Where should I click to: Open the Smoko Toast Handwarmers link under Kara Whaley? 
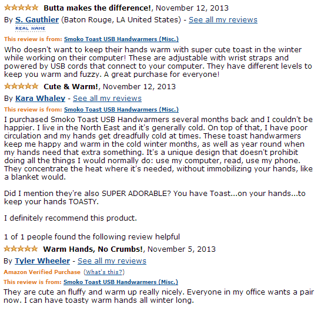coord(121,110)
